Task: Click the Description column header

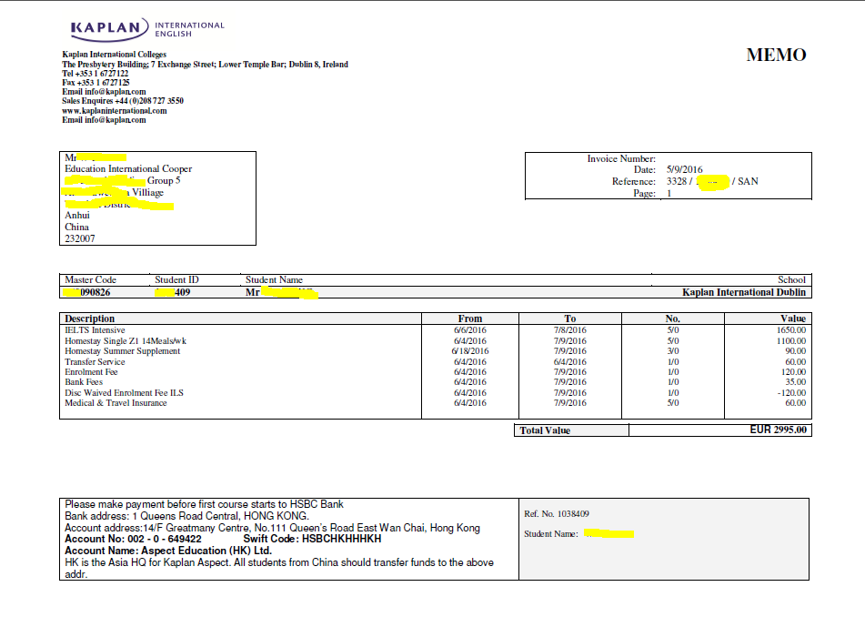Action: click(90, 319)
